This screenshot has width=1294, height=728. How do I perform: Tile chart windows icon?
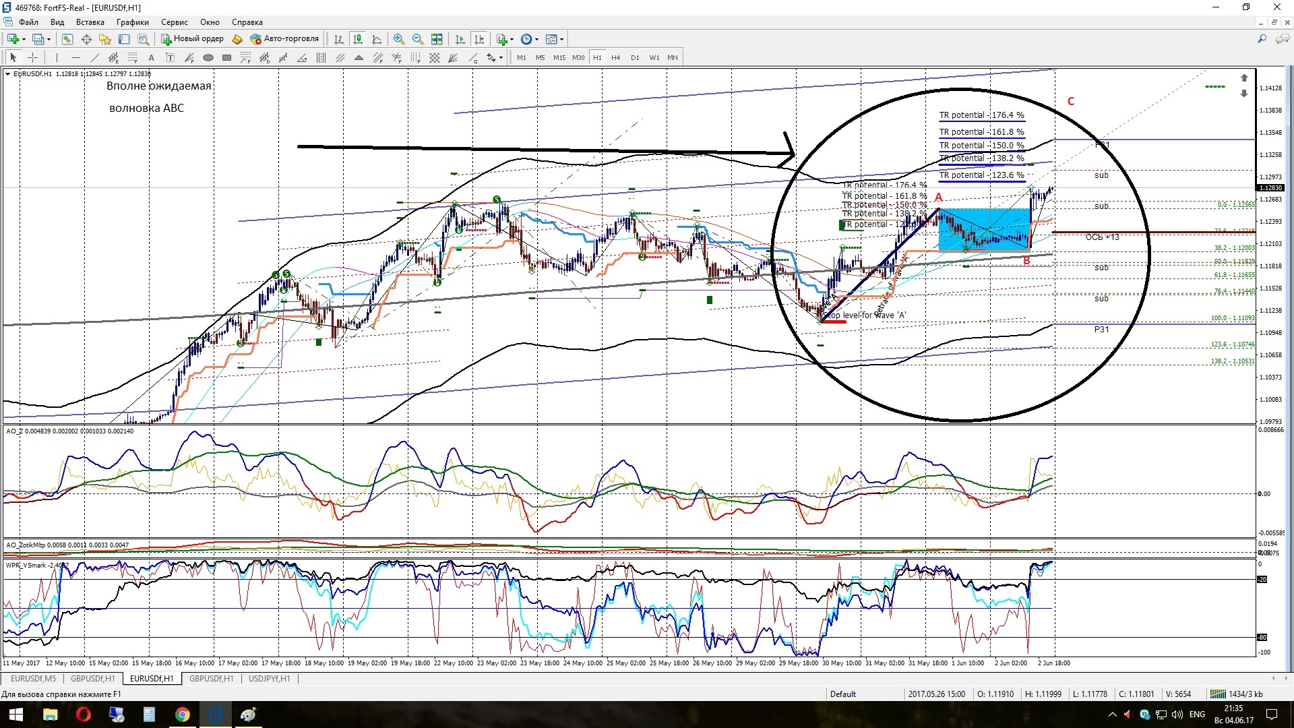(x=437, y=39)
